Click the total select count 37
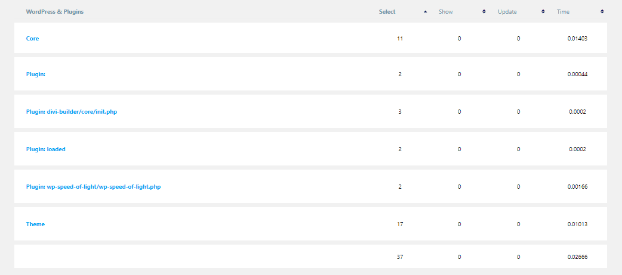The width and height of the screenshot is (622, 275). tap(400, 257)
